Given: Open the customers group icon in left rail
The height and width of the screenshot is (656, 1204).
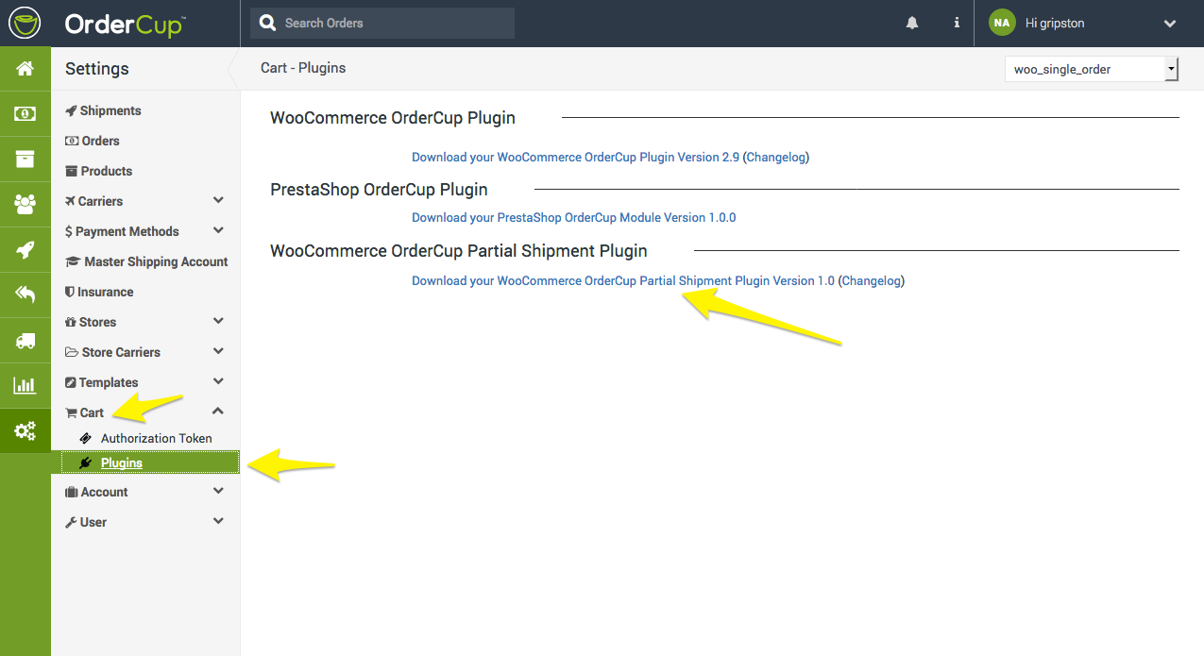Looking at the screenshot, I should pyautogui.click(x=25, y=204).
